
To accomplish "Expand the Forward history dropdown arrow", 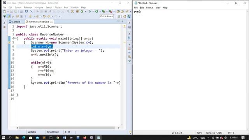I will [x=59, y=16].
